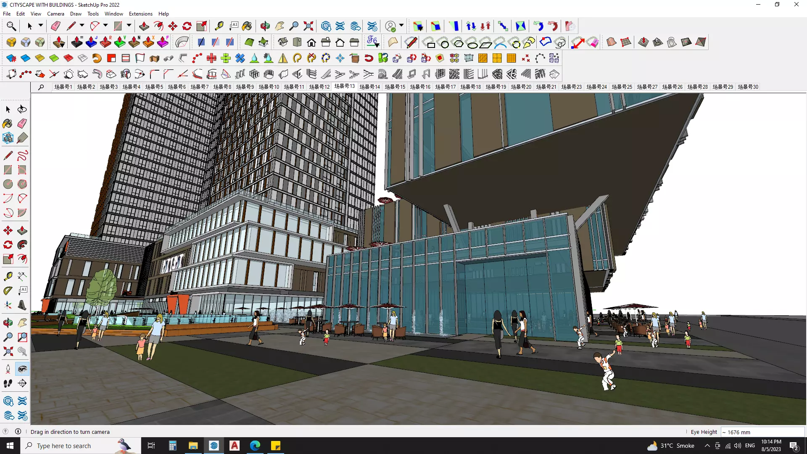Click the Axes tool in left toolbar
This screenshot has height=454, width=807.
click(8, 305)
